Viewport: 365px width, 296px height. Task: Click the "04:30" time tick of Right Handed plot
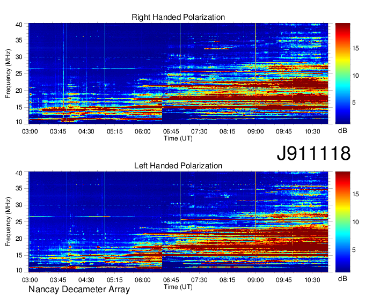coord(86,131)
